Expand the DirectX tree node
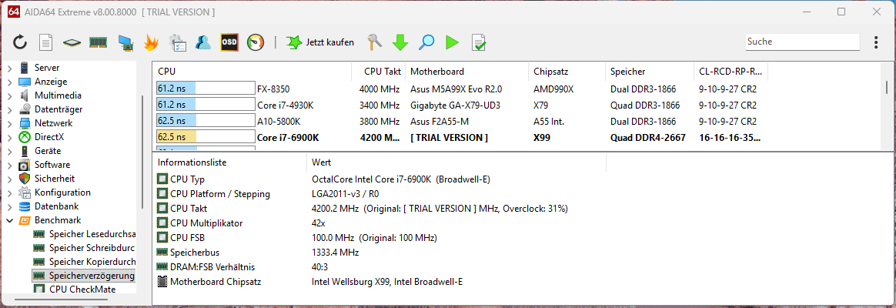 pos(10,137)
